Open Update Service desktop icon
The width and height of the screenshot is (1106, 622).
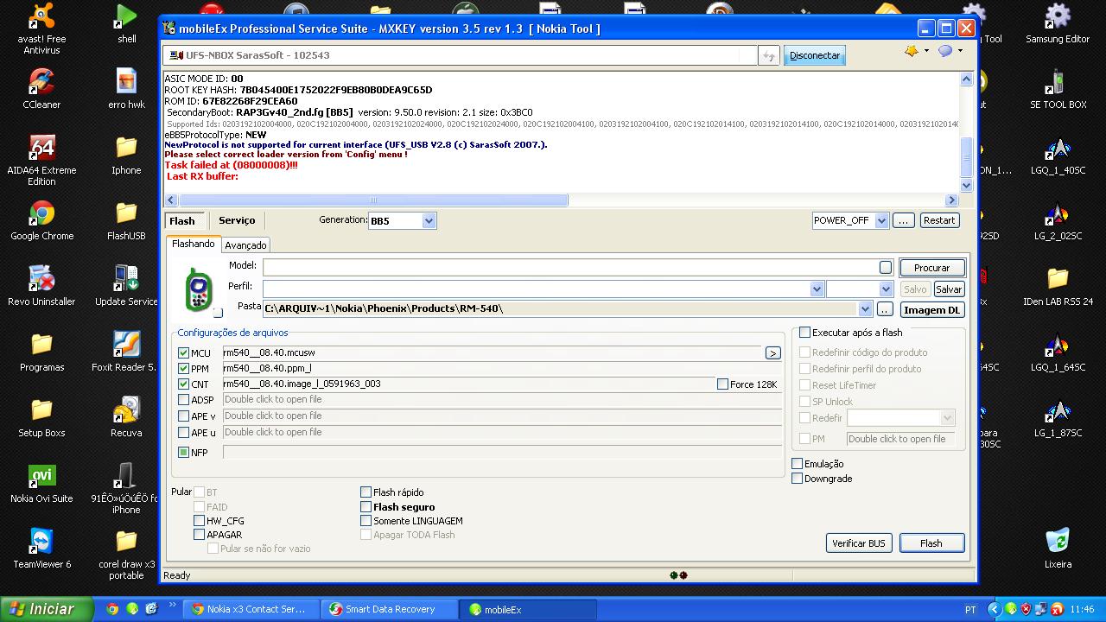click(x=126, y=286)
